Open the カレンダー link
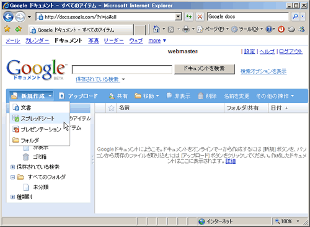Screen dimensions: 310x227 point(37,40)
